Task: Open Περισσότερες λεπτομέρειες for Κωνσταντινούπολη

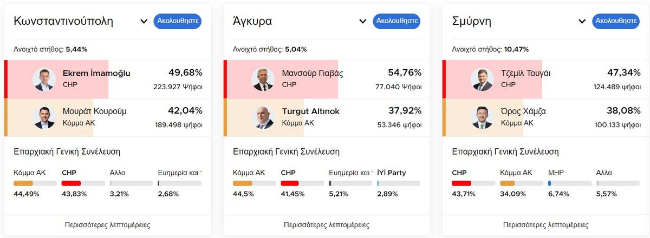Action: [107, 224]
